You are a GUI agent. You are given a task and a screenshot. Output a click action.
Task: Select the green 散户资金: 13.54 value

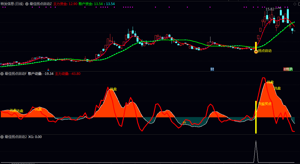[x=91, y=4]
